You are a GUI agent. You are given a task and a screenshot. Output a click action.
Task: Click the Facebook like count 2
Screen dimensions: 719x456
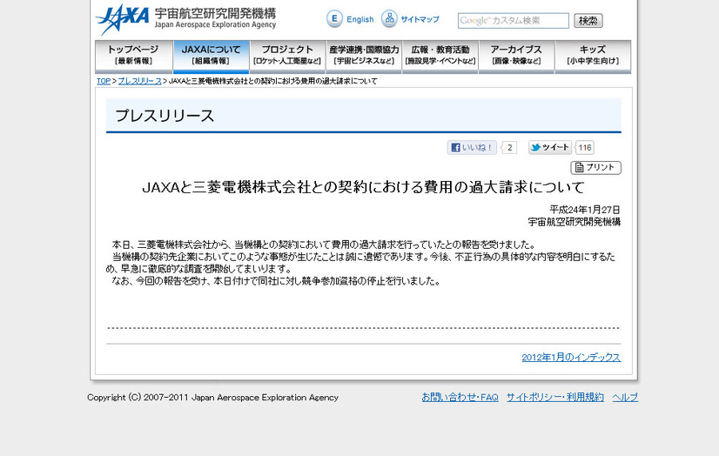point(509,148)
